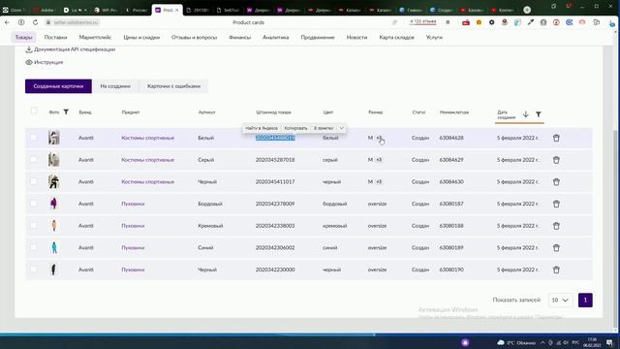The height and width of the screenshot is (349, 620).
Task: Open the photo column filter
Action: point(66,112)
